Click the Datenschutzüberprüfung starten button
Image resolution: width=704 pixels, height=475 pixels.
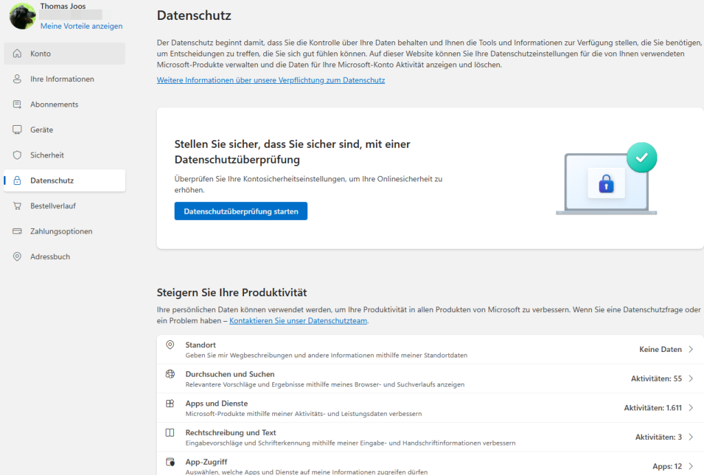click(241, 211)
